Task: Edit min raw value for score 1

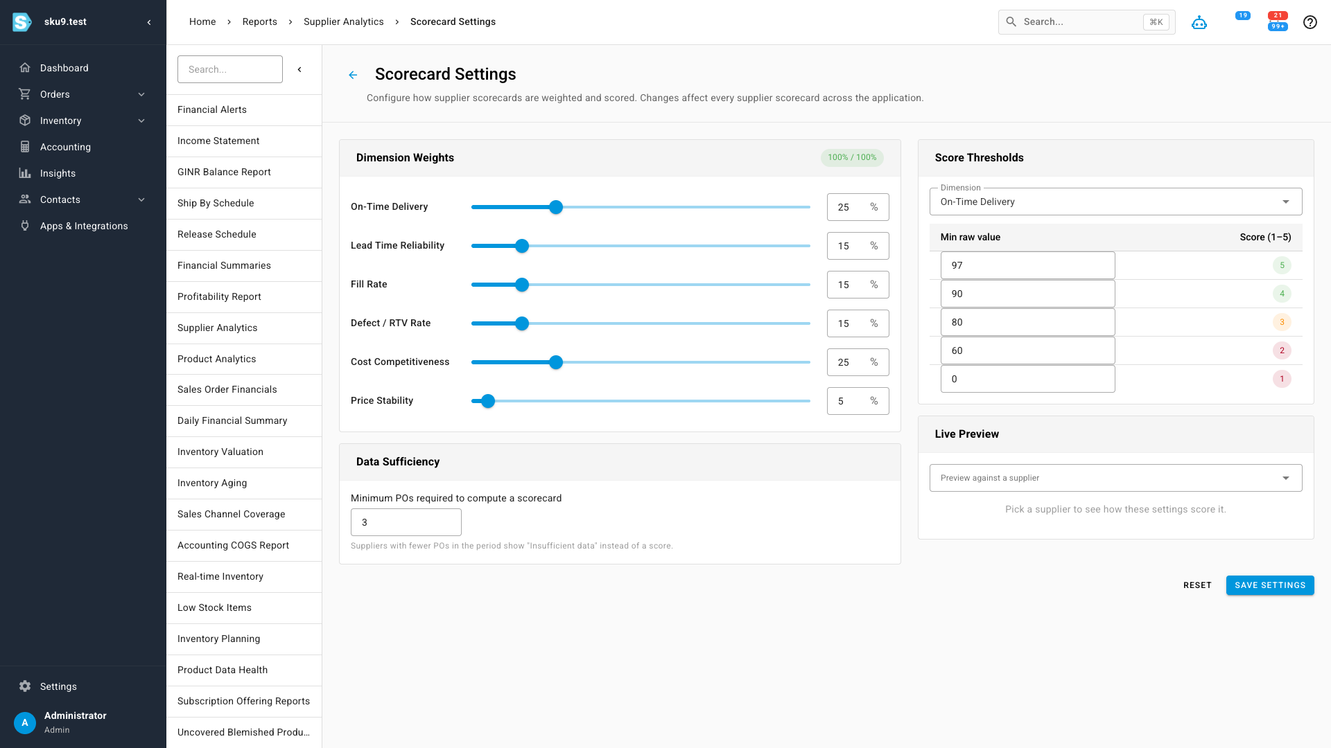Action: (x=1027, y=379)
